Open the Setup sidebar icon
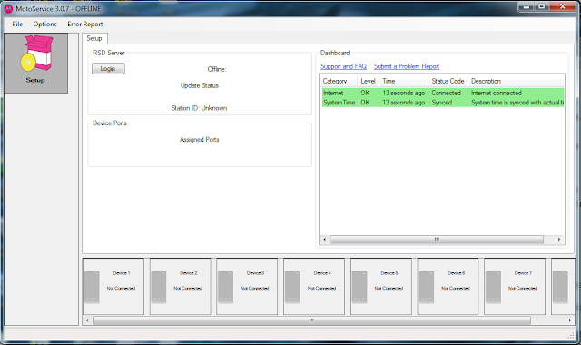581x345 pixels. (36, 63)
